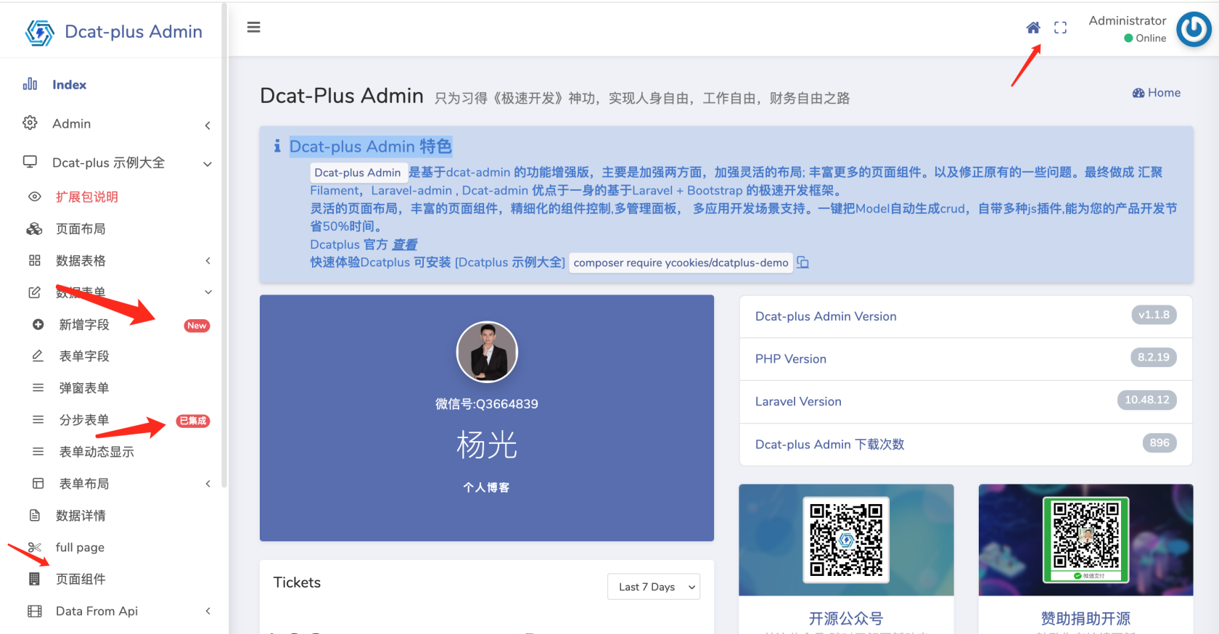This screenshot has height=634, width=1219.
Task: Select the 新增字段 menu item
Action: tap(84, 324)
